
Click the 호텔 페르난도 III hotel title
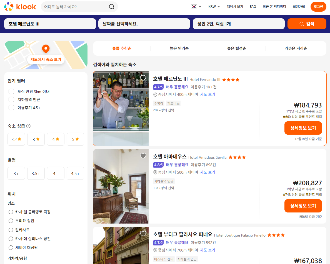[170, 79]
